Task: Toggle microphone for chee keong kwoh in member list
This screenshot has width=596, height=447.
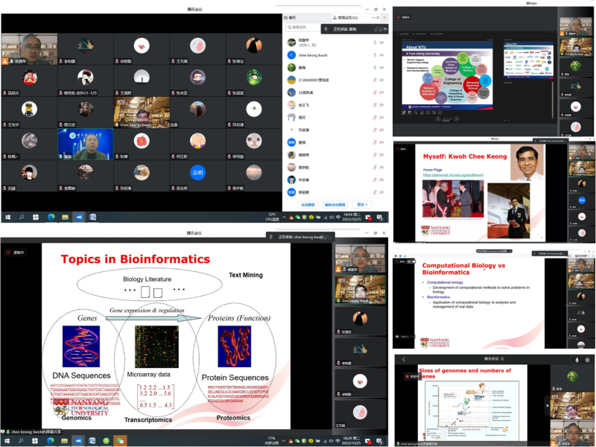Action: pyautogui.click(x=375, y=55)
